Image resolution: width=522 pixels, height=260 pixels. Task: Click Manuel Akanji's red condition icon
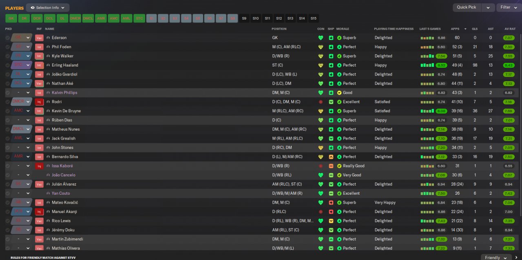321,211
